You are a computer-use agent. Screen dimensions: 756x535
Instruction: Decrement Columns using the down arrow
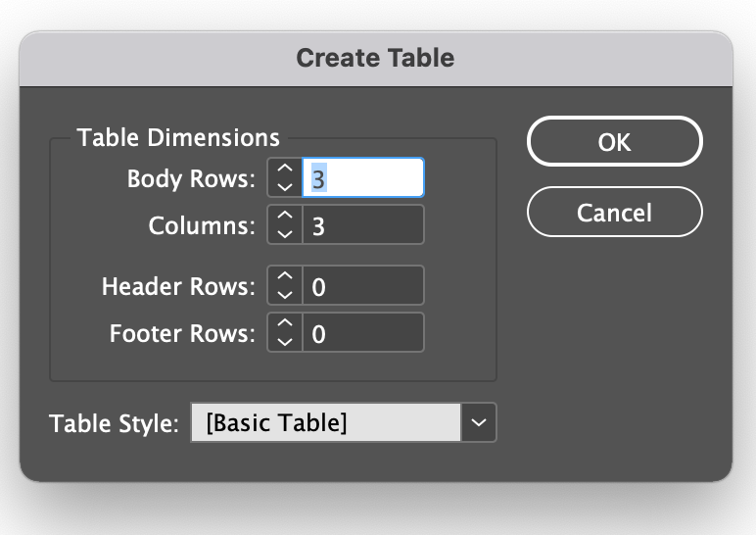[284, 233]
